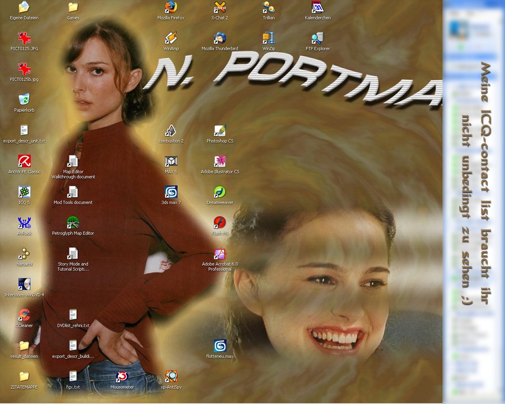Open the 3ds max 7 icon
The image size is (505, 404).
[x=171, y=192]
